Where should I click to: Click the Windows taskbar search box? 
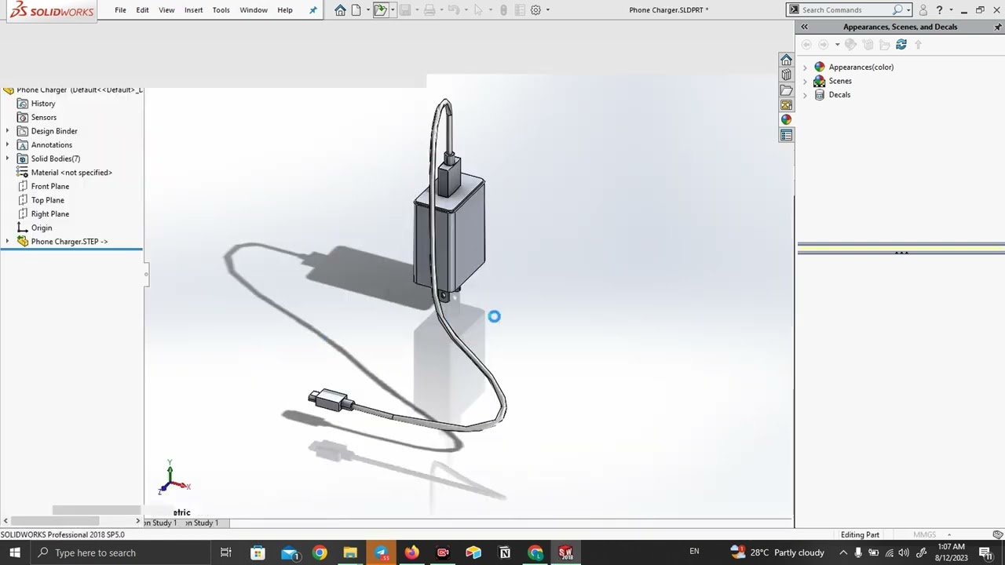[x=119, y=552]
